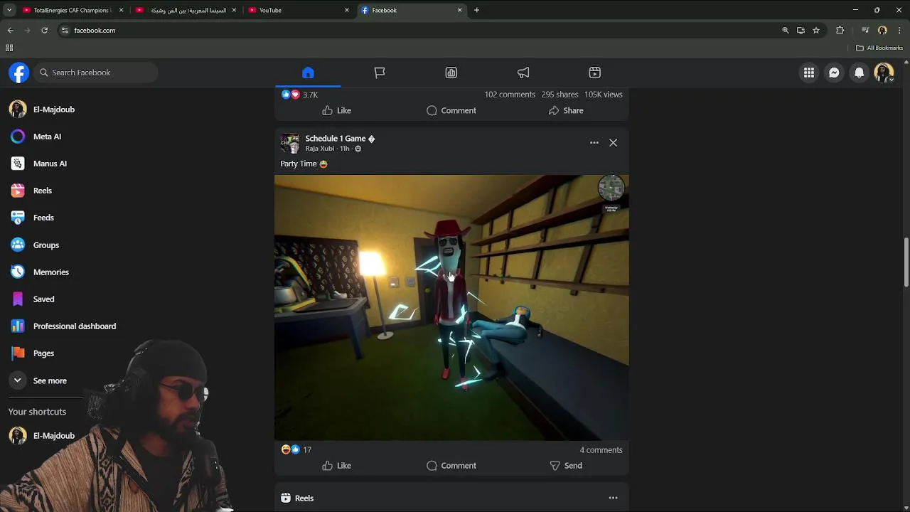910x512 pixels.
Task: Bookmark this page with star
Action: click(816, 30)
